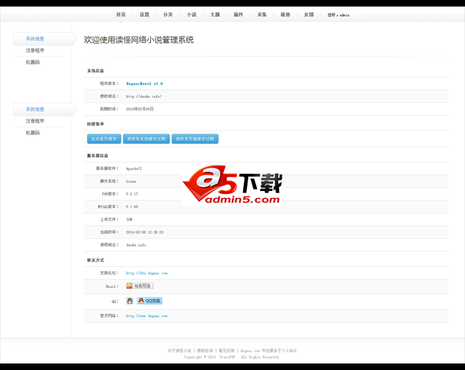Click the Apache/2 server software value
The width and height of the screenshot is (465, 370).
[x=134, y=169]
